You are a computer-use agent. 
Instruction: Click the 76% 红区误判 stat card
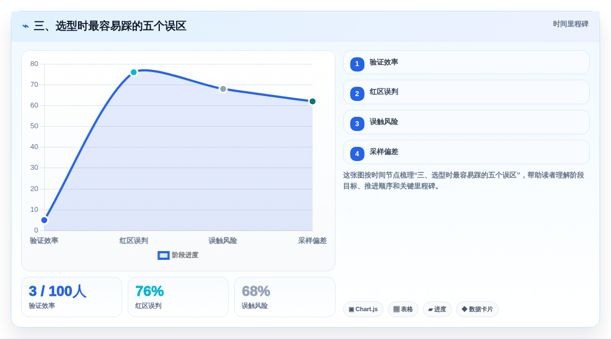[x=178, y=297]
